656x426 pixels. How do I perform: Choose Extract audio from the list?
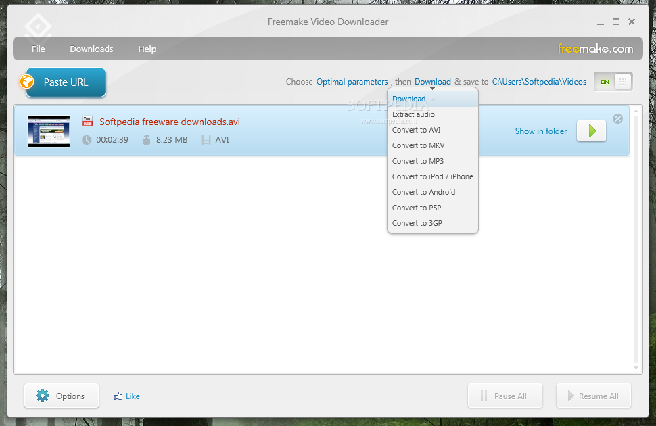(x=433, y=114)
